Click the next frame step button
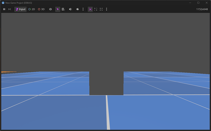The width and height of the screenshot is (211, 131). tap(9, 9)
